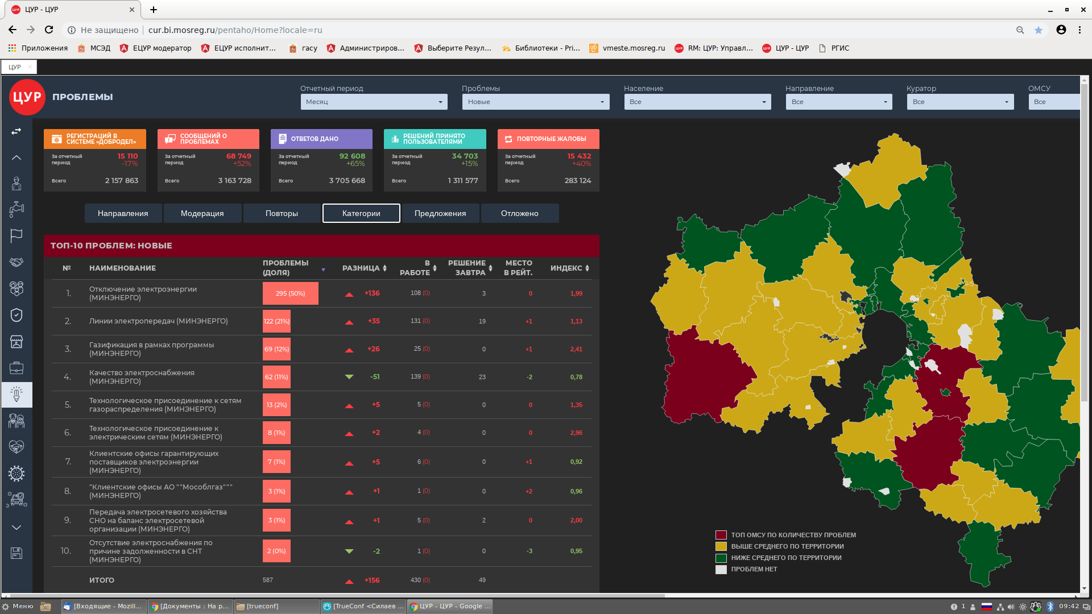Open the ЕЦУР модератор bookmark
1092x614 pixels.
point(155,48)
